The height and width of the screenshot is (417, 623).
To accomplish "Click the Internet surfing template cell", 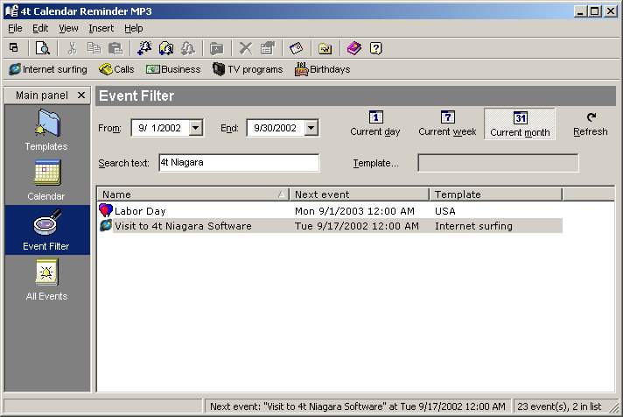I will point(473,226).
